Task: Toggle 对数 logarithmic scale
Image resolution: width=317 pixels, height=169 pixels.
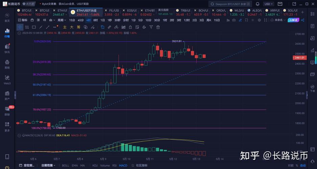Action: (x=291, y=165)
